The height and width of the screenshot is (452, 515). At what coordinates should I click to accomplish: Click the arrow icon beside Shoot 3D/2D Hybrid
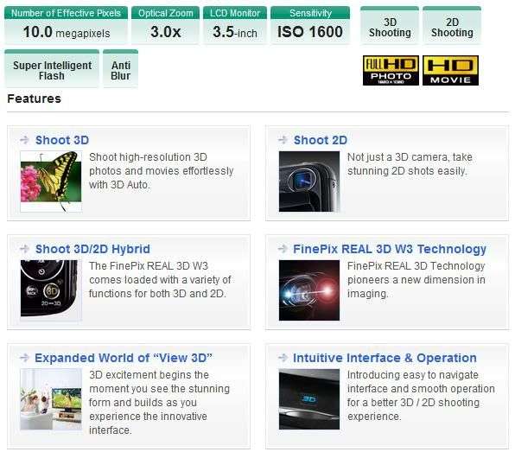(25, 249)
